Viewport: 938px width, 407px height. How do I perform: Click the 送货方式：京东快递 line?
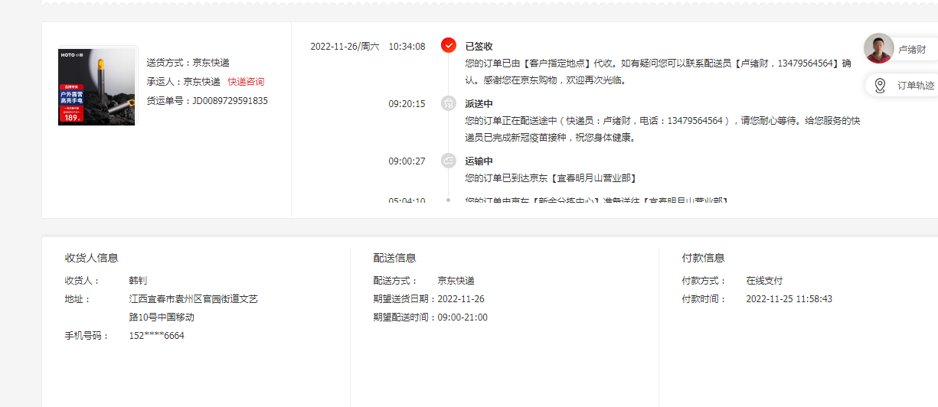(x=188, y=63)
